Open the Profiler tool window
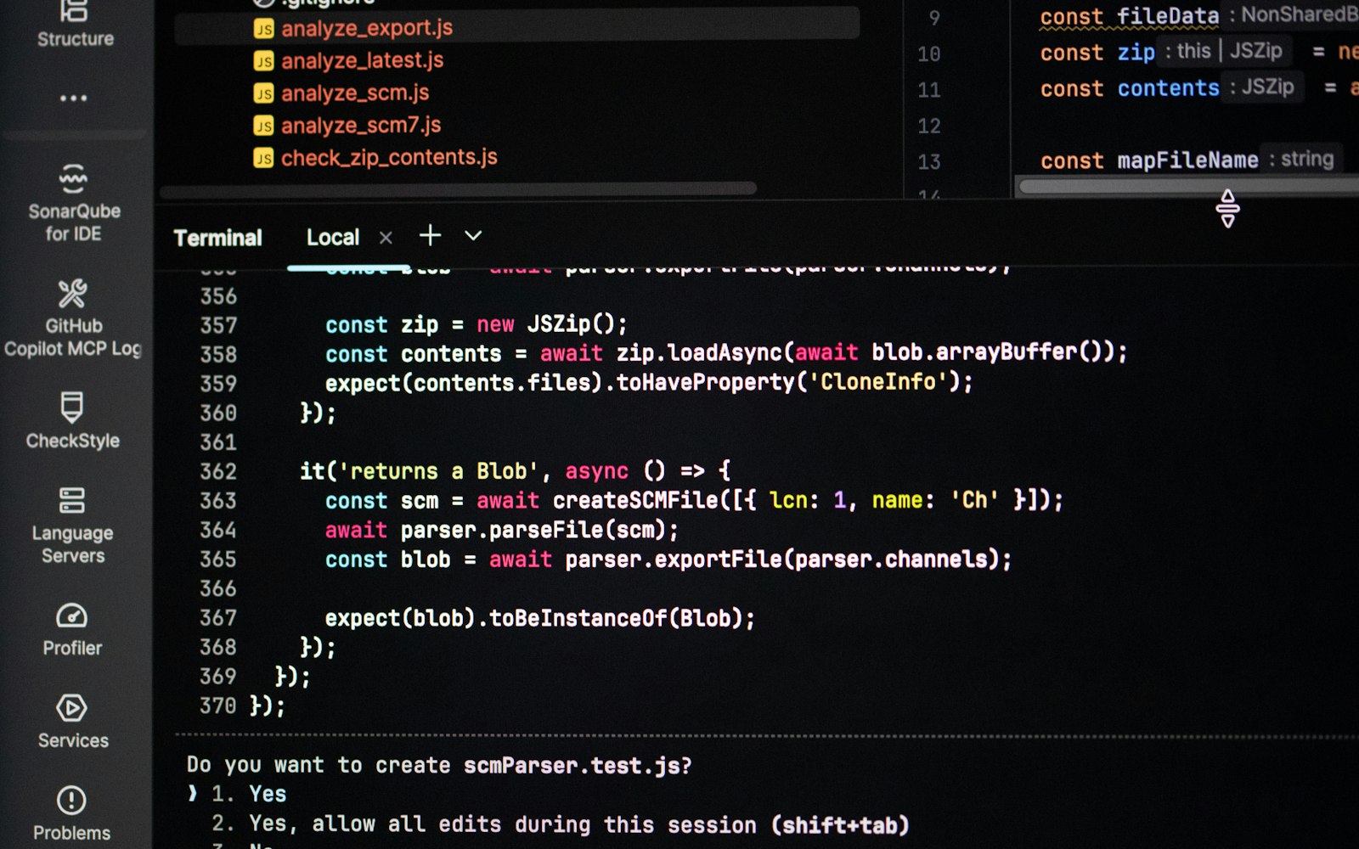 [72, 629]
